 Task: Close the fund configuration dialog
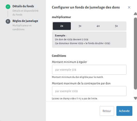(129, 7)
